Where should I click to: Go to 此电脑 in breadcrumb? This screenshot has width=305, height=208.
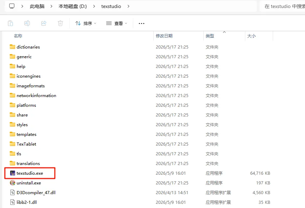(x=37, y=6)
